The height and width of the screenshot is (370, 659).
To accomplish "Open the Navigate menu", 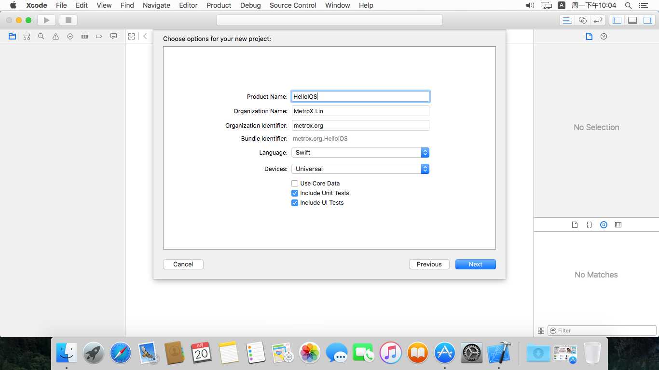I will click(x=156, y=5).
